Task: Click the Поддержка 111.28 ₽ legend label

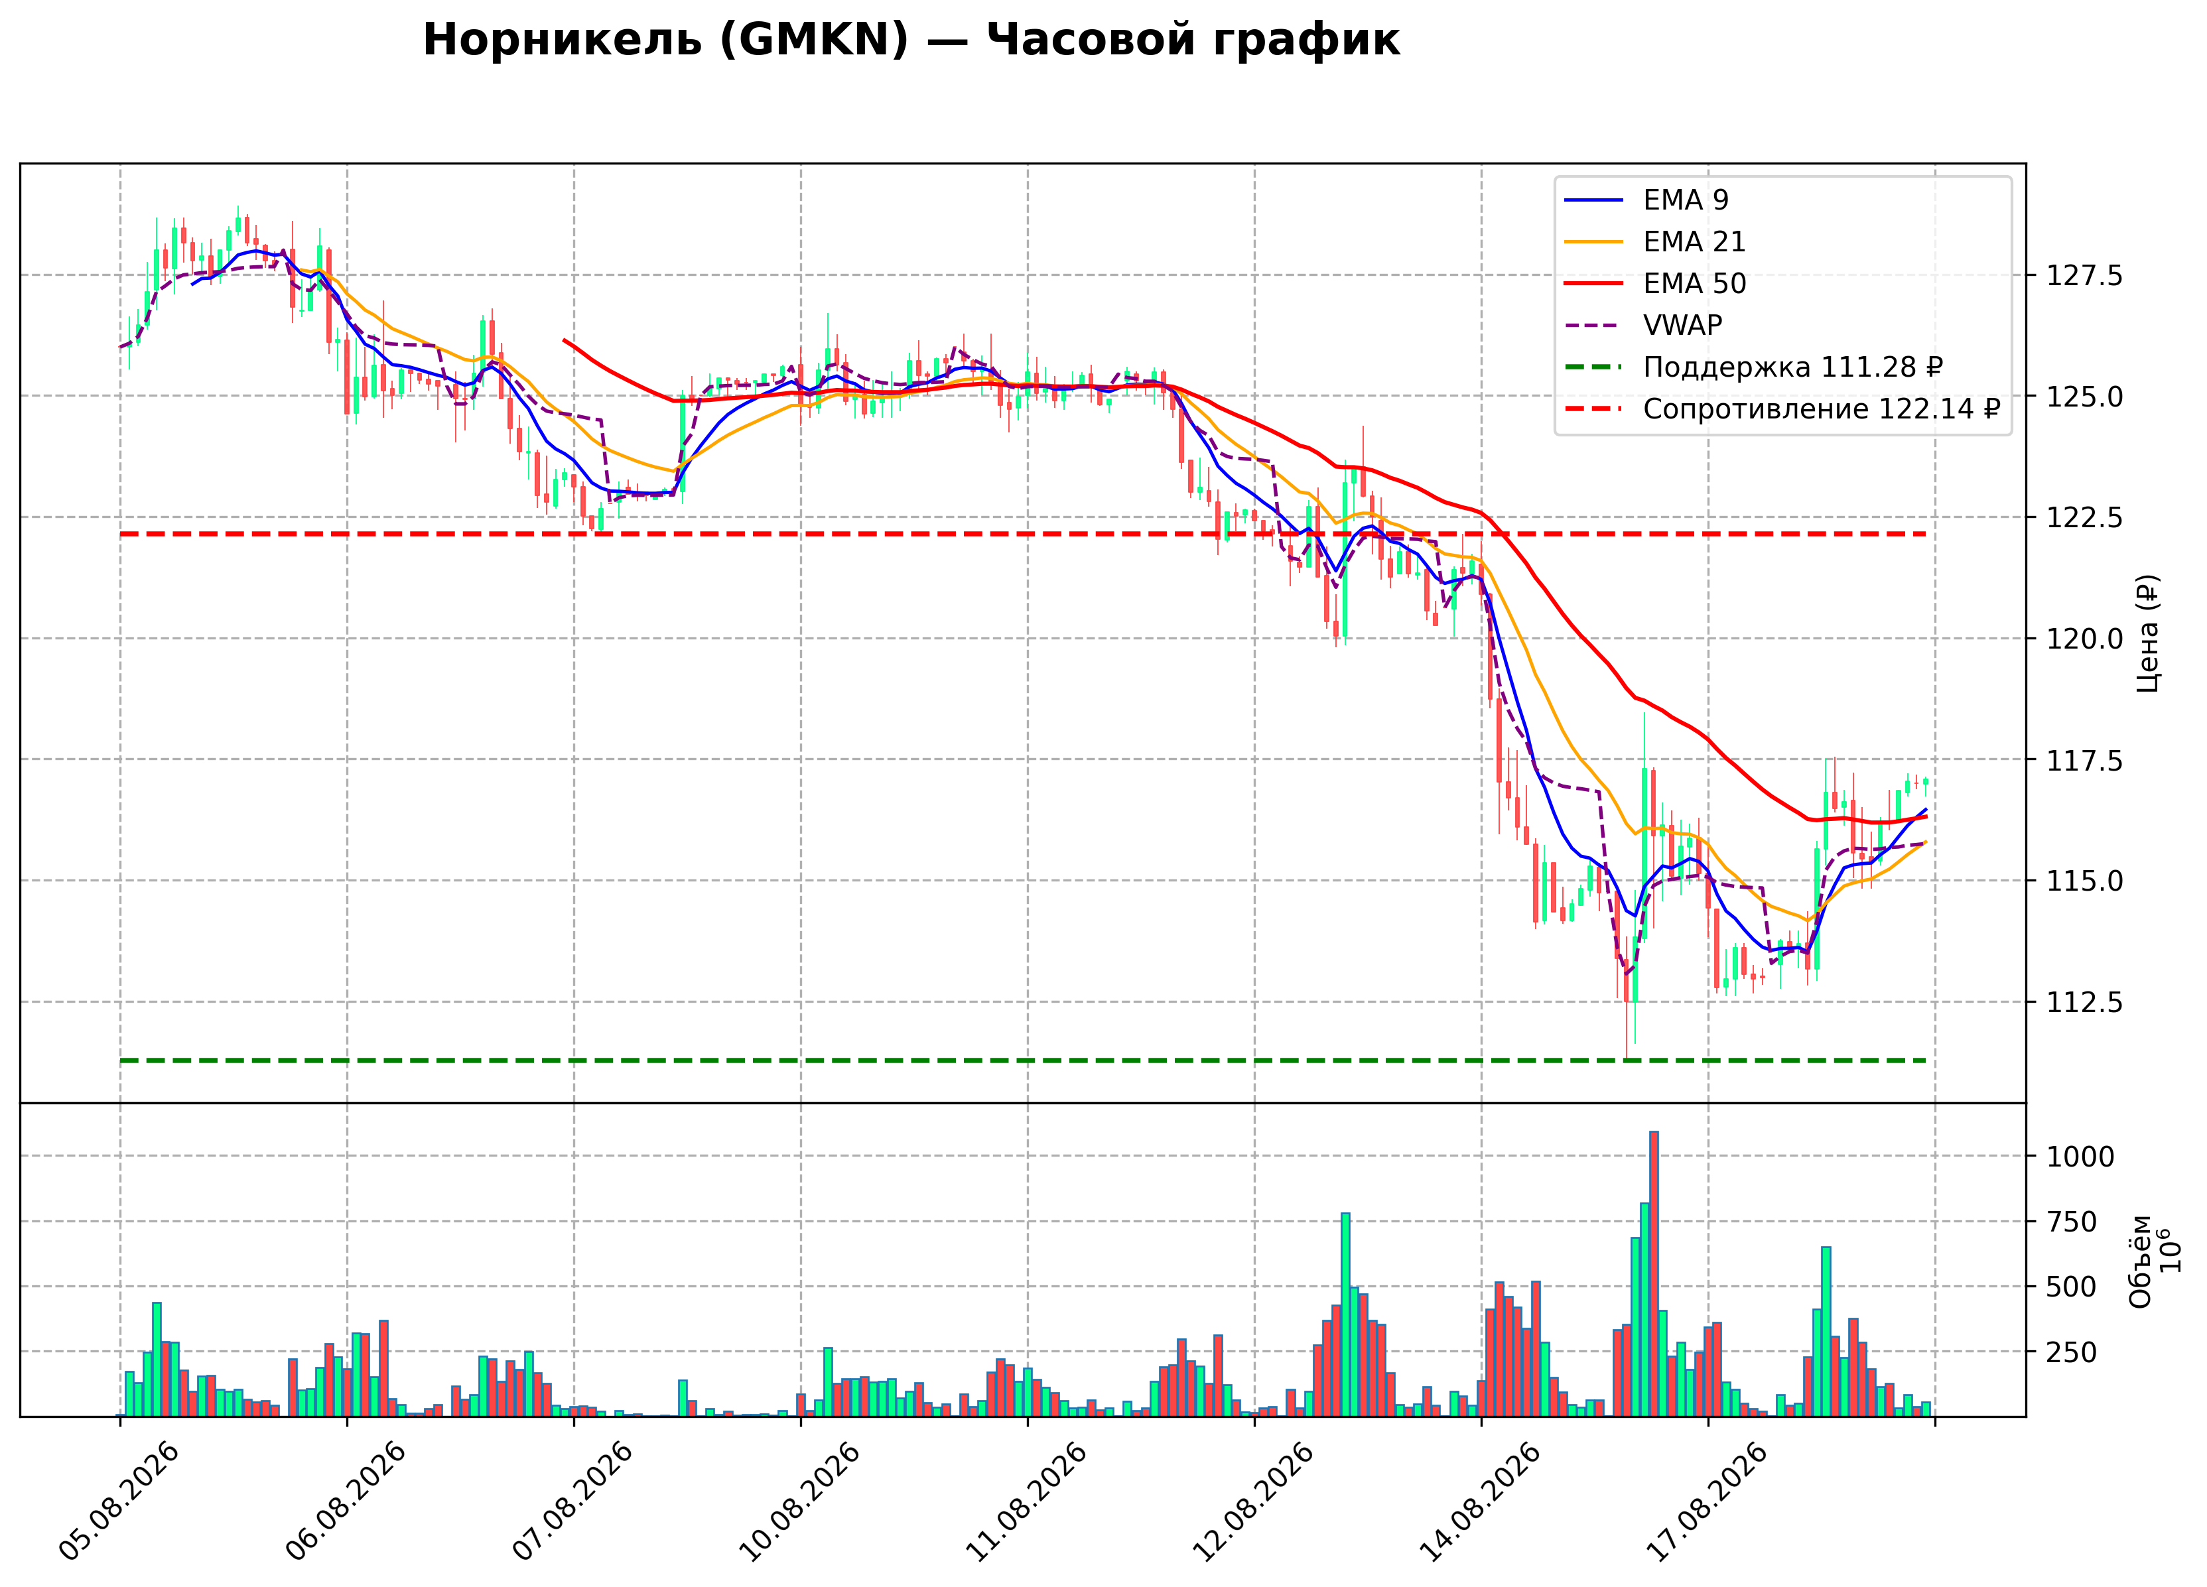Action: pos(1792,367)
